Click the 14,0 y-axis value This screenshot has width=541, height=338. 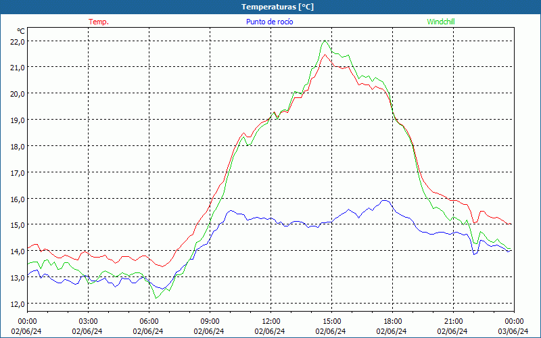pos(18,251)
